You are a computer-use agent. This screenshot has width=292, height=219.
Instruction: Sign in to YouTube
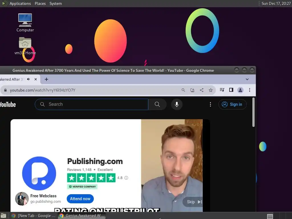tap(232, 104)
